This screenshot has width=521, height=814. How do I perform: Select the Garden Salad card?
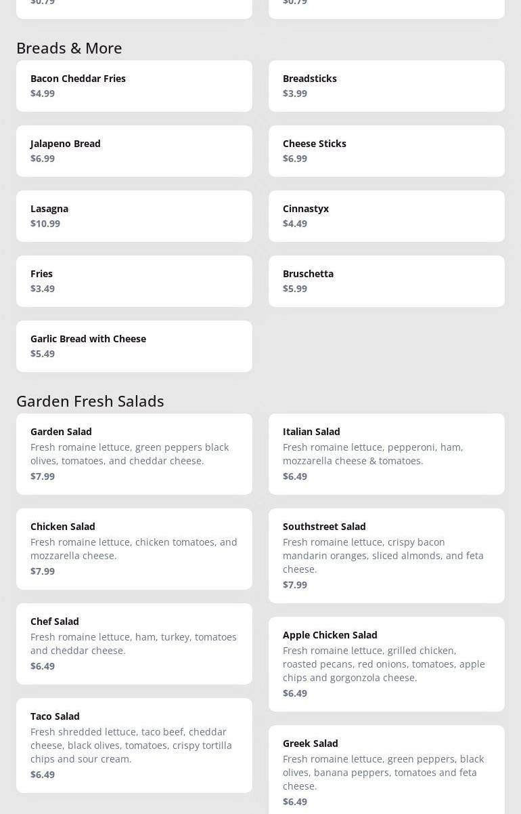coord(134,454)
